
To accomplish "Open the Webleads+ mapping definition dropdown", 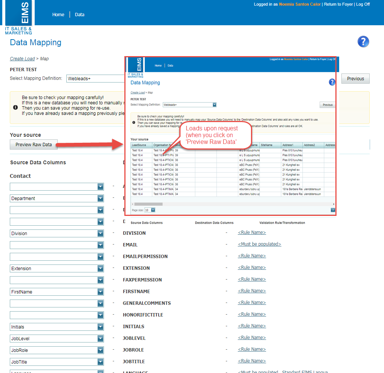I will point(95,79).
